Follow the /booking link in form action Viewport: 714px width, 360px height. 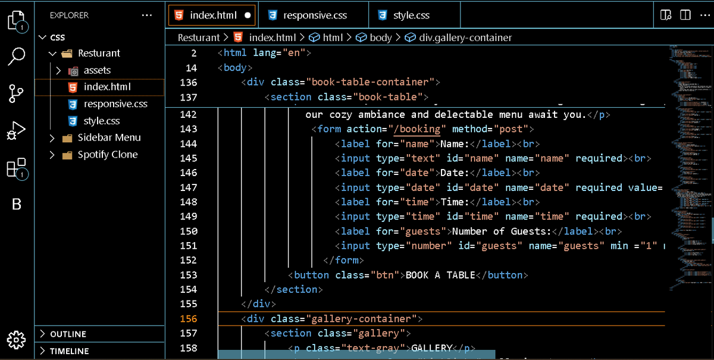tap(416, 129)
